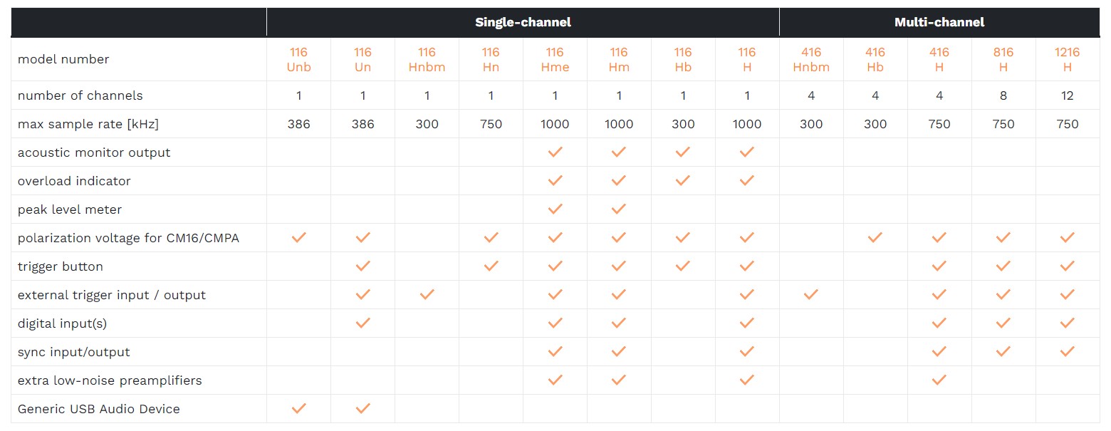Open the 816 H model link
This screenshot has height=431, width=1111.
(1003, 60)
